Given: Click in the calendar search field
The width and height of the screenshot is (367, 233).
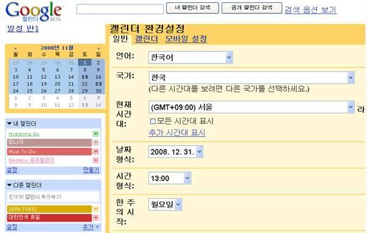Looking at the screenshot, I should point(120,9).
